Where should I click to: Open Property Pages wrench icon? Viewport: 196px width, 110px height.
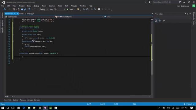[164, 20]
